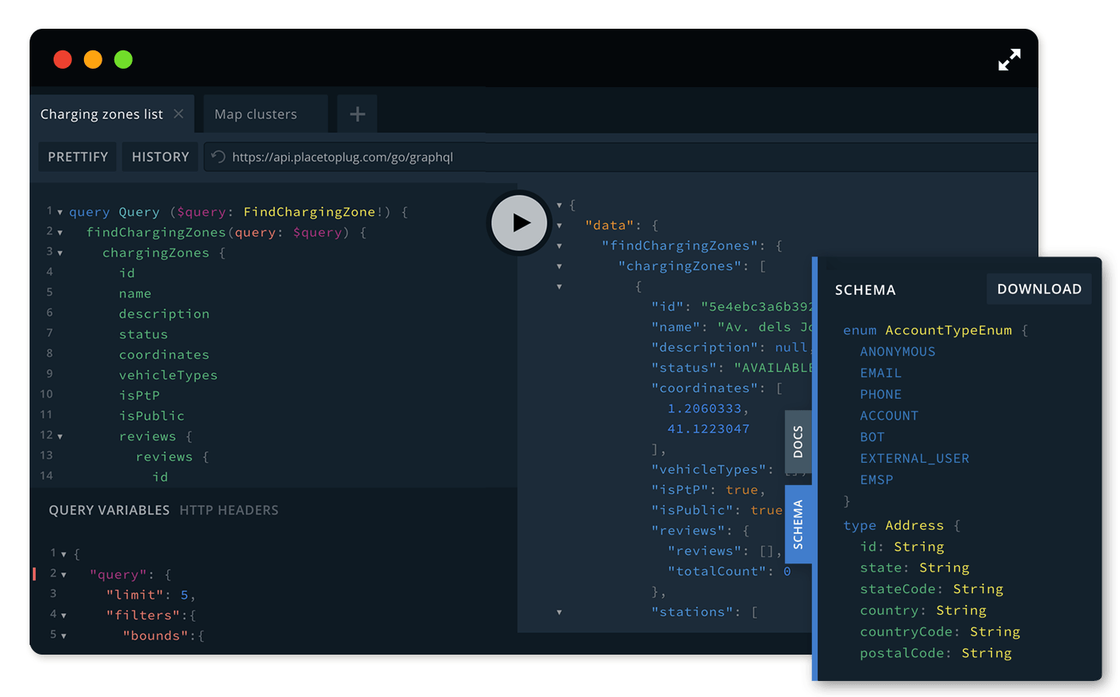Collapse the response "chargingZones" fold arrow
1120x697 pixels.
point(559,266)
